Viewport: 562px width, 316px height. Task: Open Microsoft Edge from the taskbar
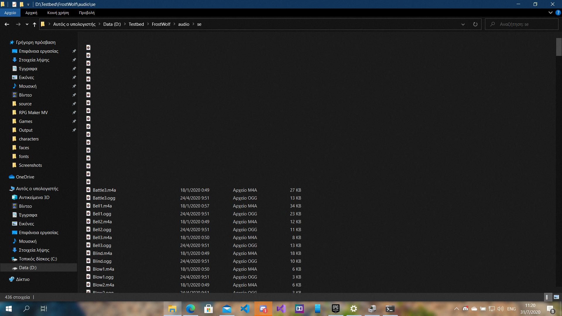coord(191,308)
